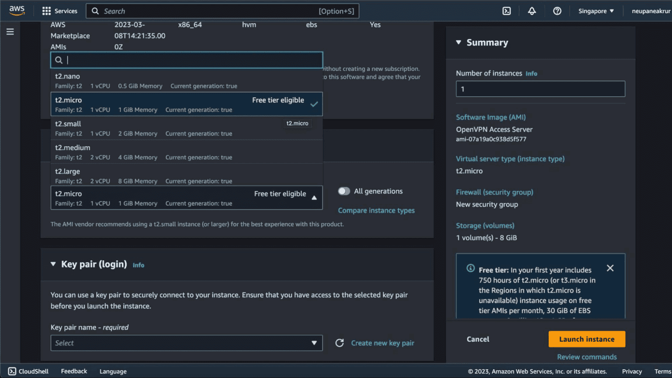Click the instance type search field

tap(192, 60)
